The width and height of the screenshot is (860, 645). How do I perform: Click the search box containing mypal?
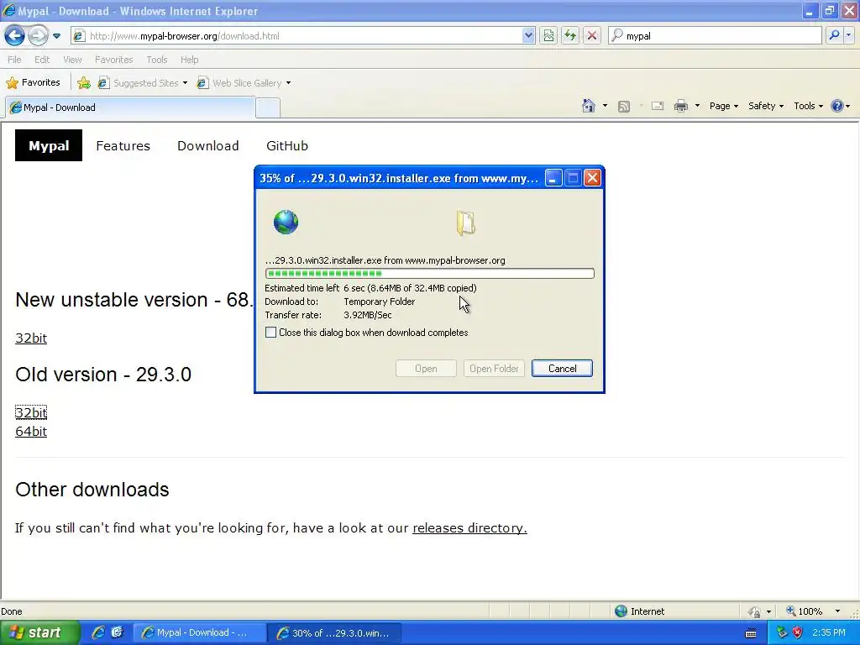pyautogui.click(x=715, y=36)
